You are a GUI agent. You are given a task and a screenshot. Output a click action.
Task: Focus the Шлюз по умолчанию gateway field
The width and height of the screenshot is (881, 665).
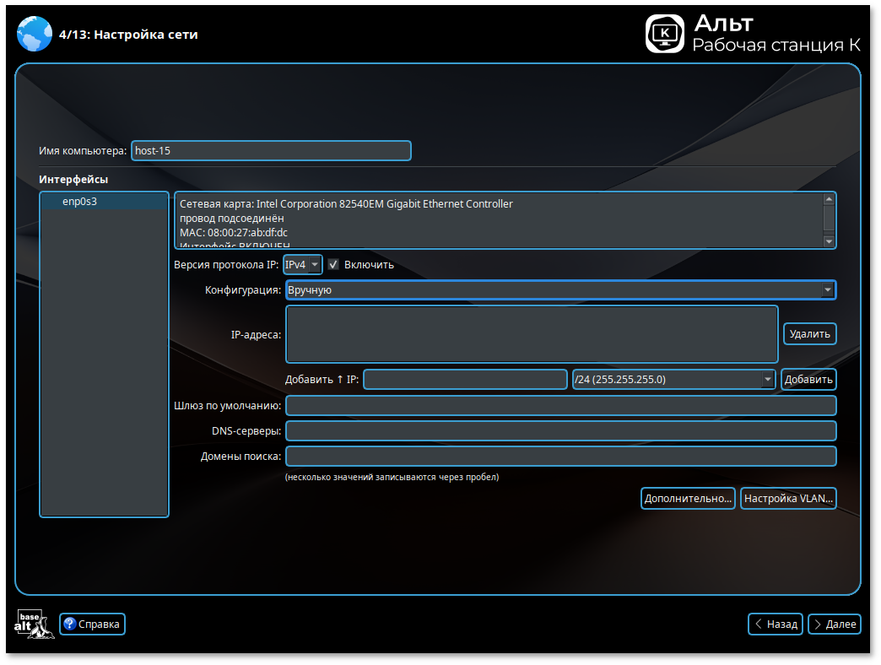(560, 406)
